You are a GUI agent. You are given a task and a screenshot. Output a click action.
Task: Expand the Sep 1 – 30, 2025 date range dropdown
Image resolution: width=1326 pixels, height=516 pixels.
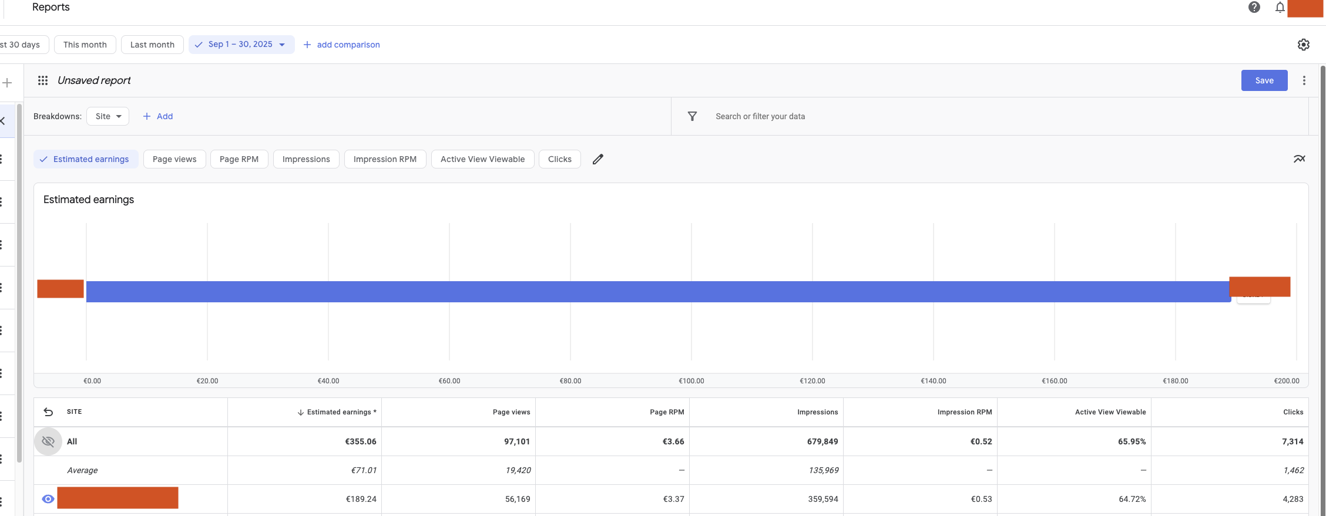pyautogui.click(x=241, y=45)
